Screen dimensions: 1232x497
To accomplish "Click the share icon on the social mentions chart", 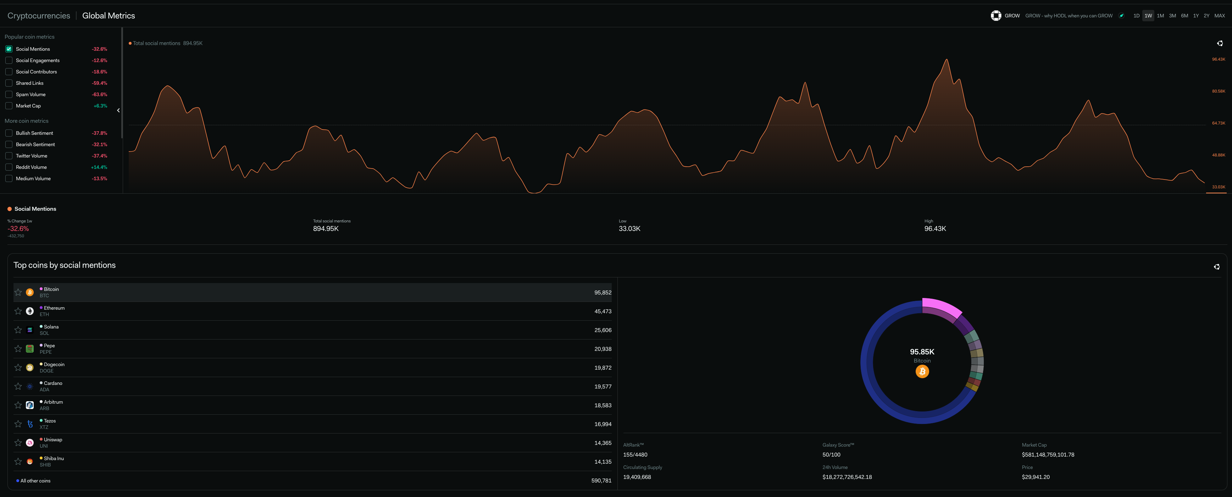I will [x=1220, y=44].
